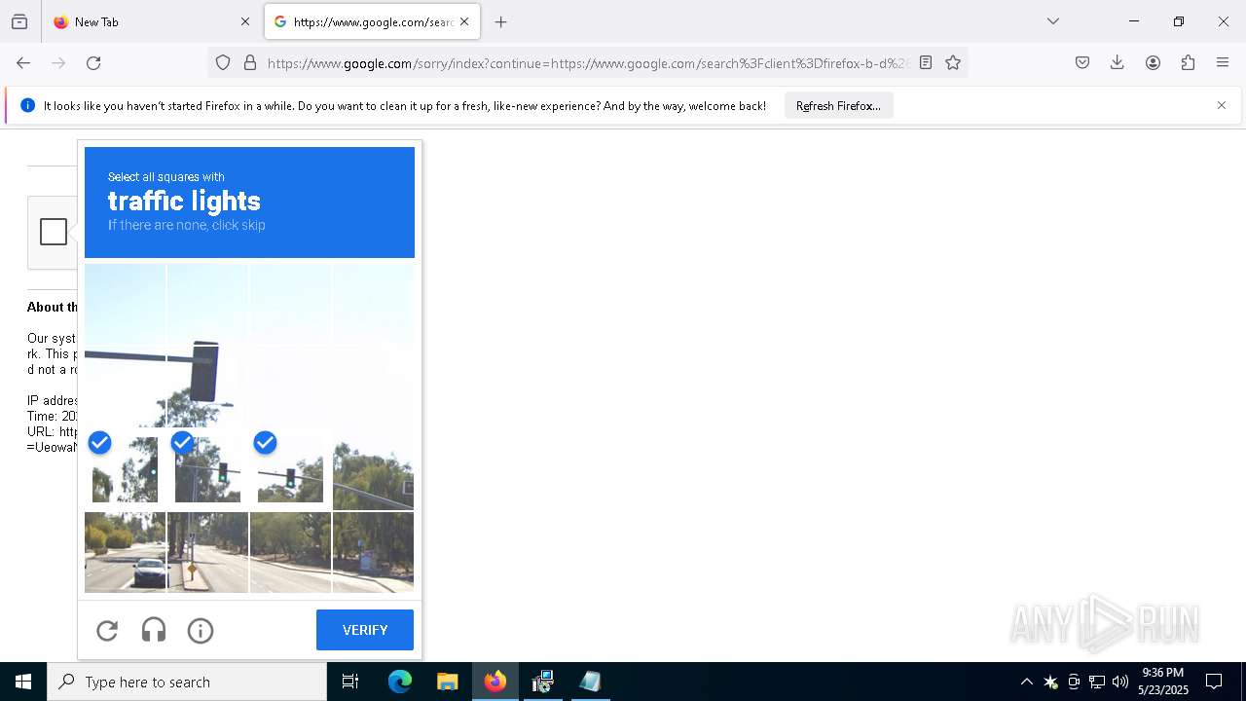Click the VERIFY button

click(x=365, y=630)
